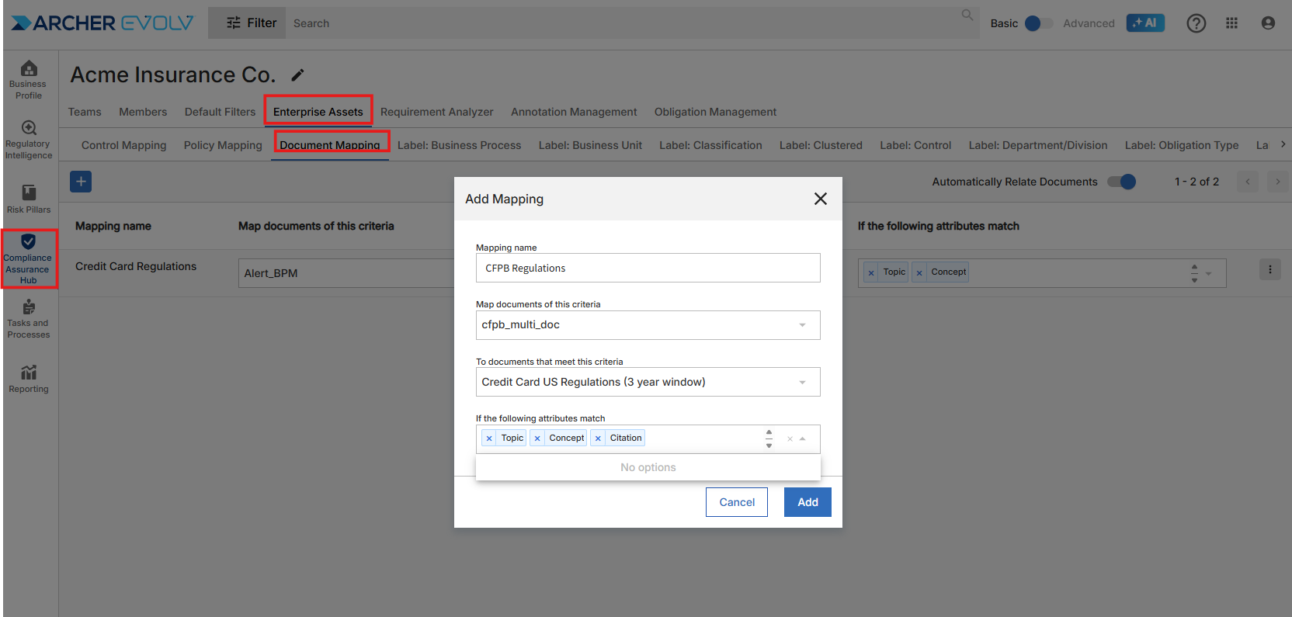Expand the 'Map documents of this criteria' dropdown
The image size is (1292, 617).
tap(802, 325)
